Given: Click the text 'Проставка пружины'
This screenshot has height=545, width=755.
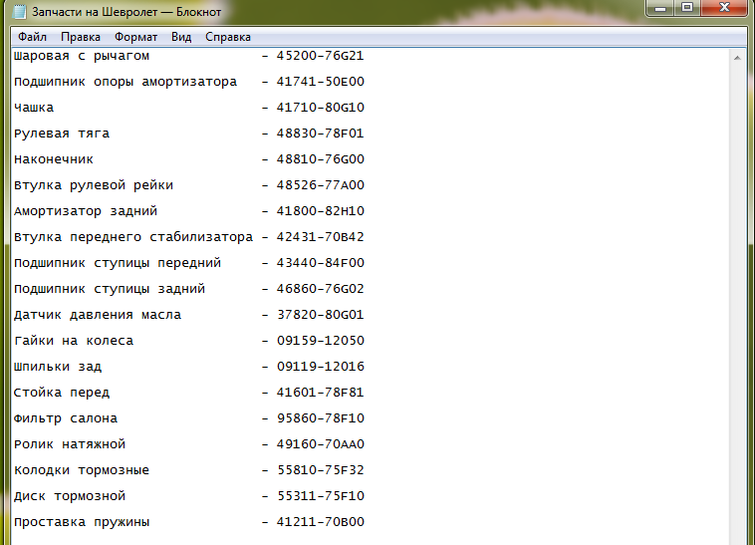Looking at the screenshot, I should pos(82,522).
